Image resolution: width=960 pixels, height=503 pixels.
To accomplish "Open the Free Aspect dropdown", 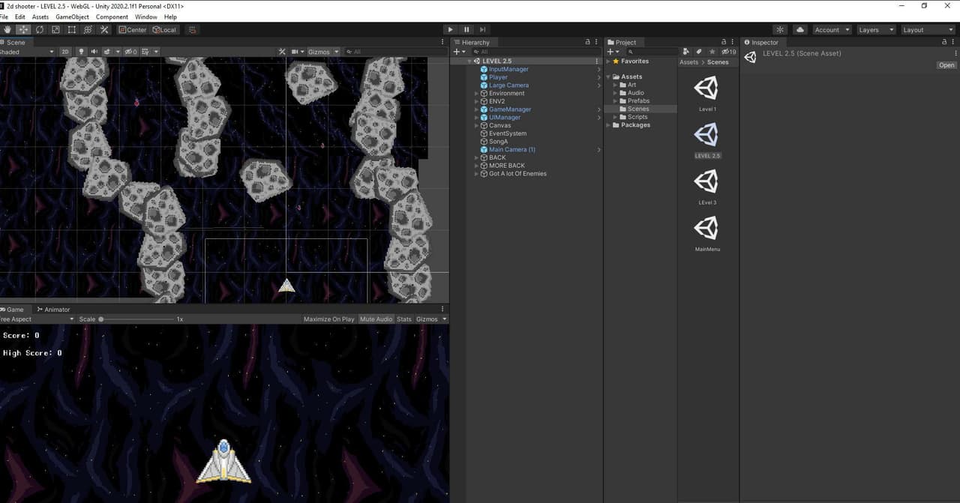I will [x=37, y=319].
